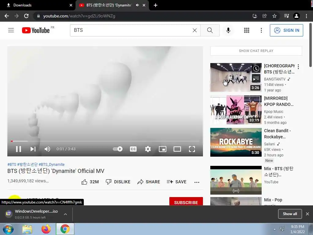313x235 pixels.
Task: Open options menu for choreography video
Action: pyautogui.click(x=298, y=67)
